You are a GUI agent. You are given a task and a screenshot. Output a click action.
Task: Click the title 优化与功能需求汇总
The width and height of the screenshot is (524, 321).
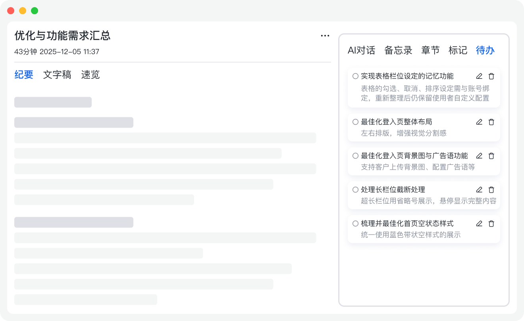click(62, 36)
